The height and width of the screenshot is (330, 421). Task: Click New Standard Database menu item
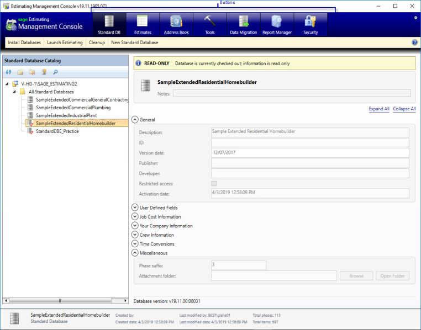134,42
